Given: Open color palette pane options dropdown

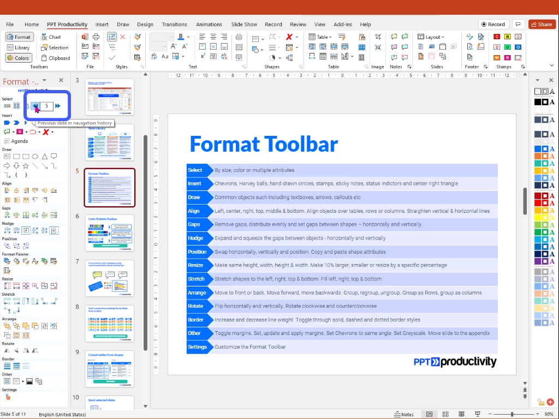Looking at the screenshot, I should click(538, 80).
